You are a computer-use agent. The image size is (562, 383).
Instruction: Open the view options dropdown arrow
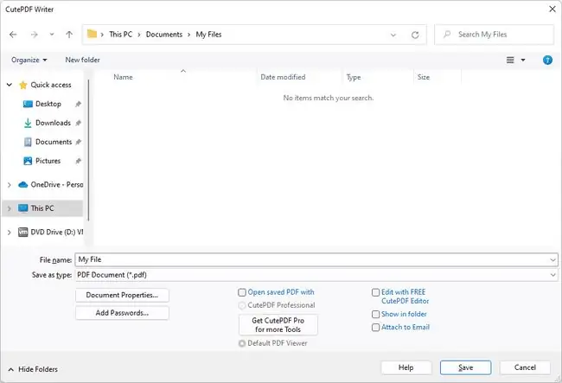click(x=523, y=60)
